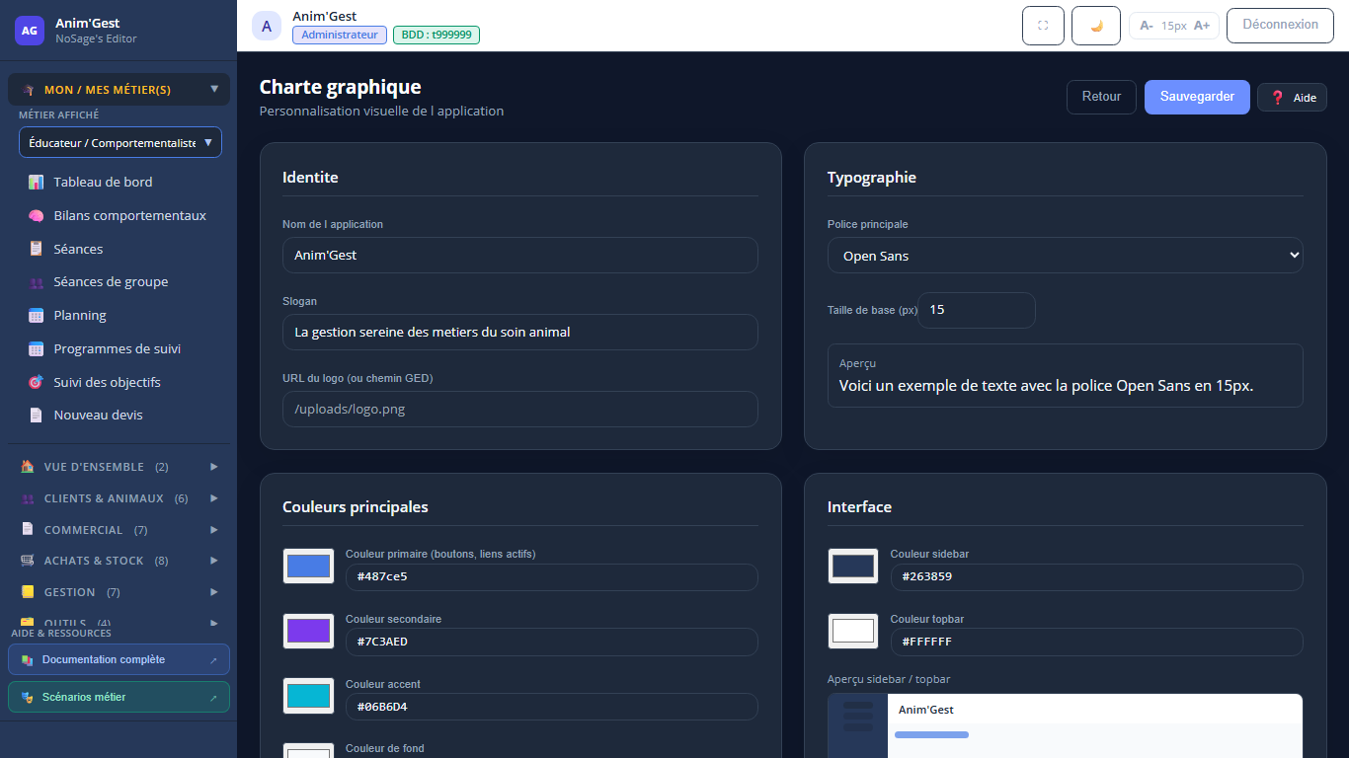Open the Couleur secondaire color swatch
The image size is (1349, 758).
point(308,631)
